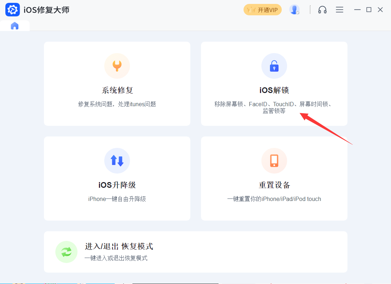This screenshot has width=391, height=284.
Task: Click iPhone一键自由升降级 description
Action: (117, 199)
